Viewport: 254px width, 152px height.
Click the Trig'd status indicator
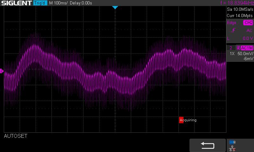pyautogui.click(x=40, y=3)
